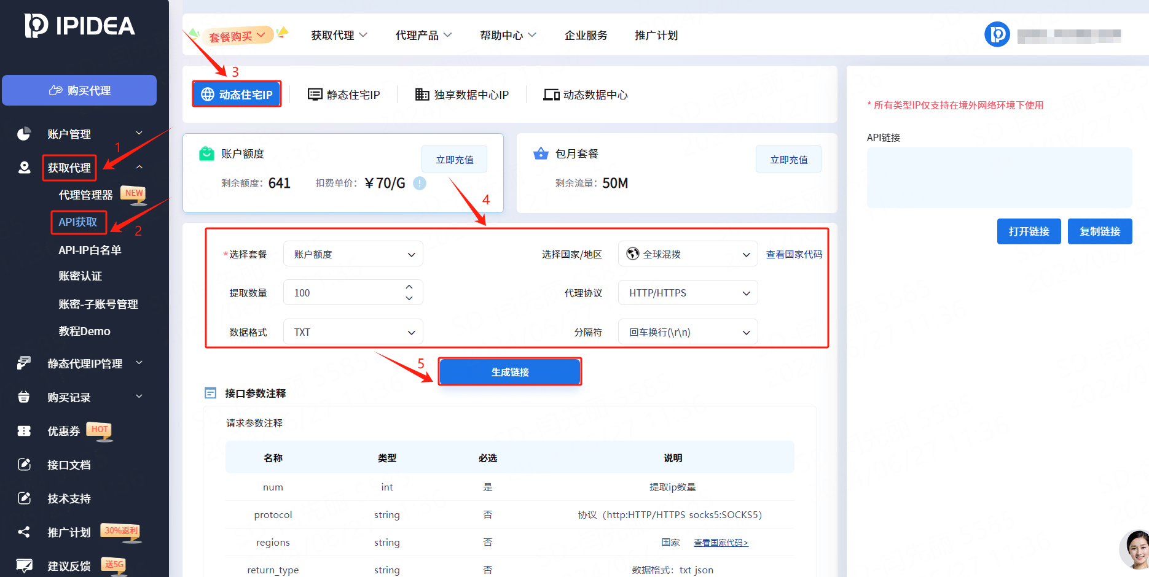
Task: Click the 静态代理IP管理 icon in the sidebar
Action: click(24, 363)
